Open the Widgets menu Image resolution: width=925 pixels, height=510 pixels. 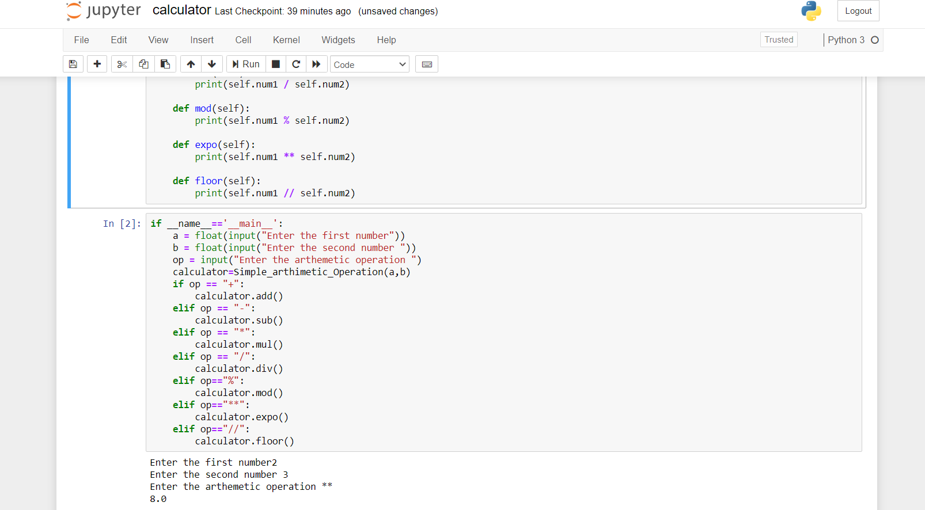tap(338, 40)
